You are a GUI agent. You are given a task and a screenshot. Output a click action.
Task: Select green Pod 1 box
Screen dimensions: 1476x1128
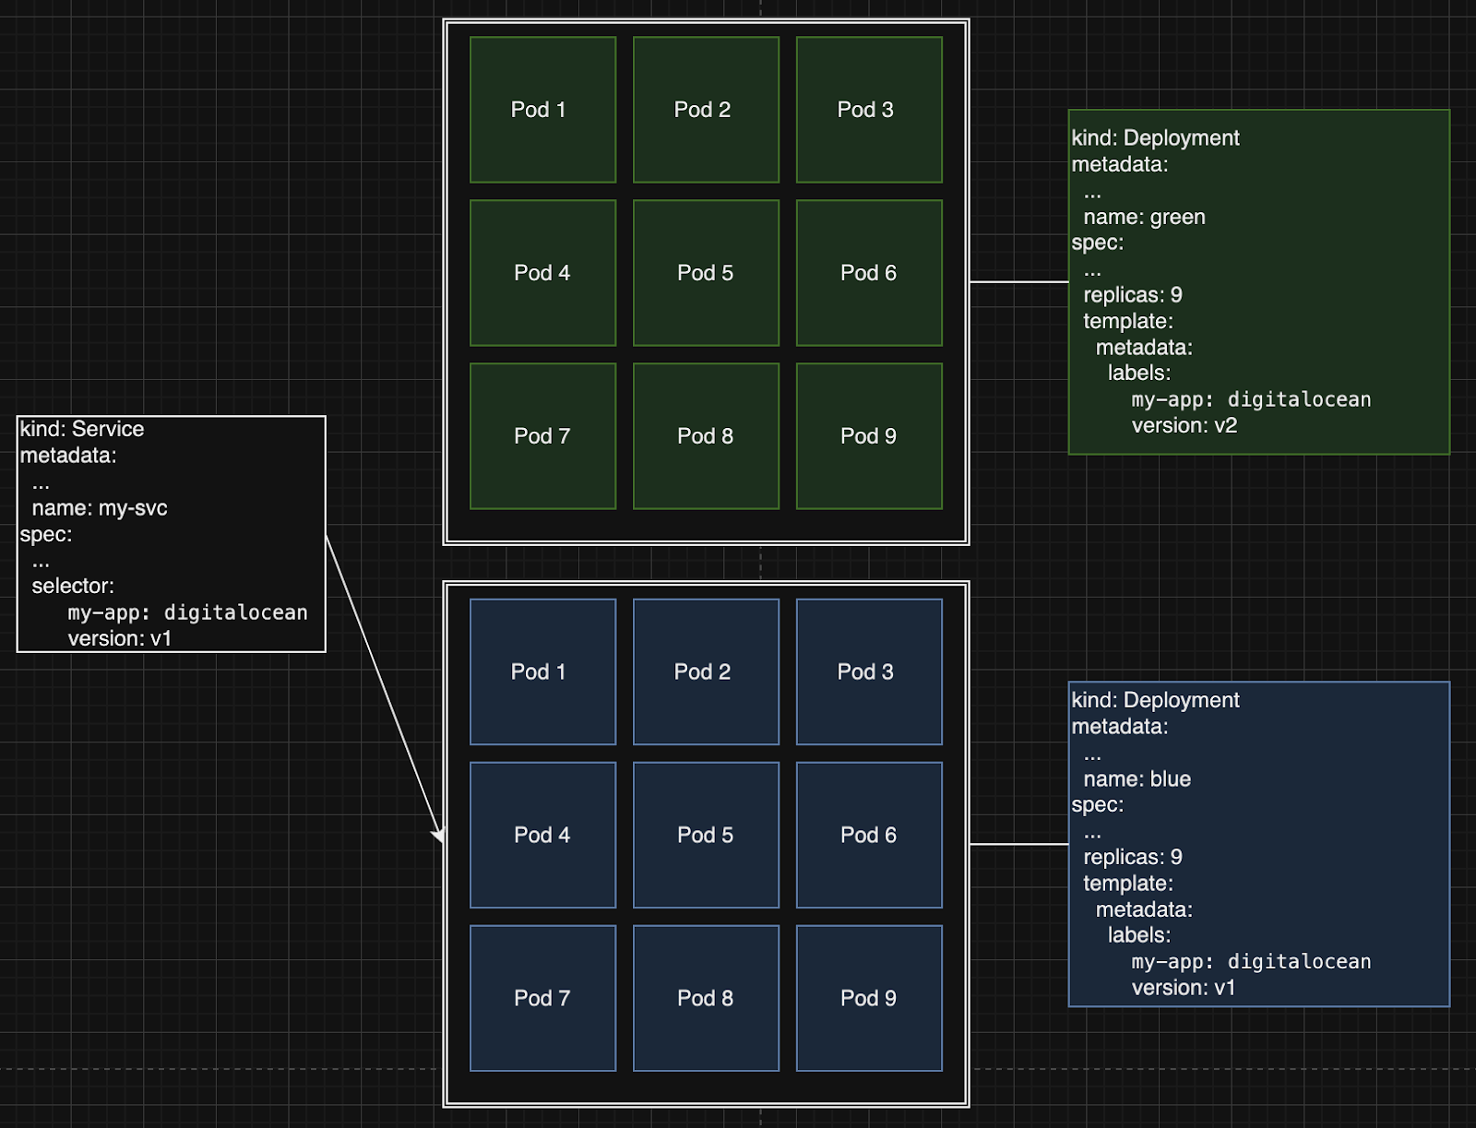pos(542,110)
